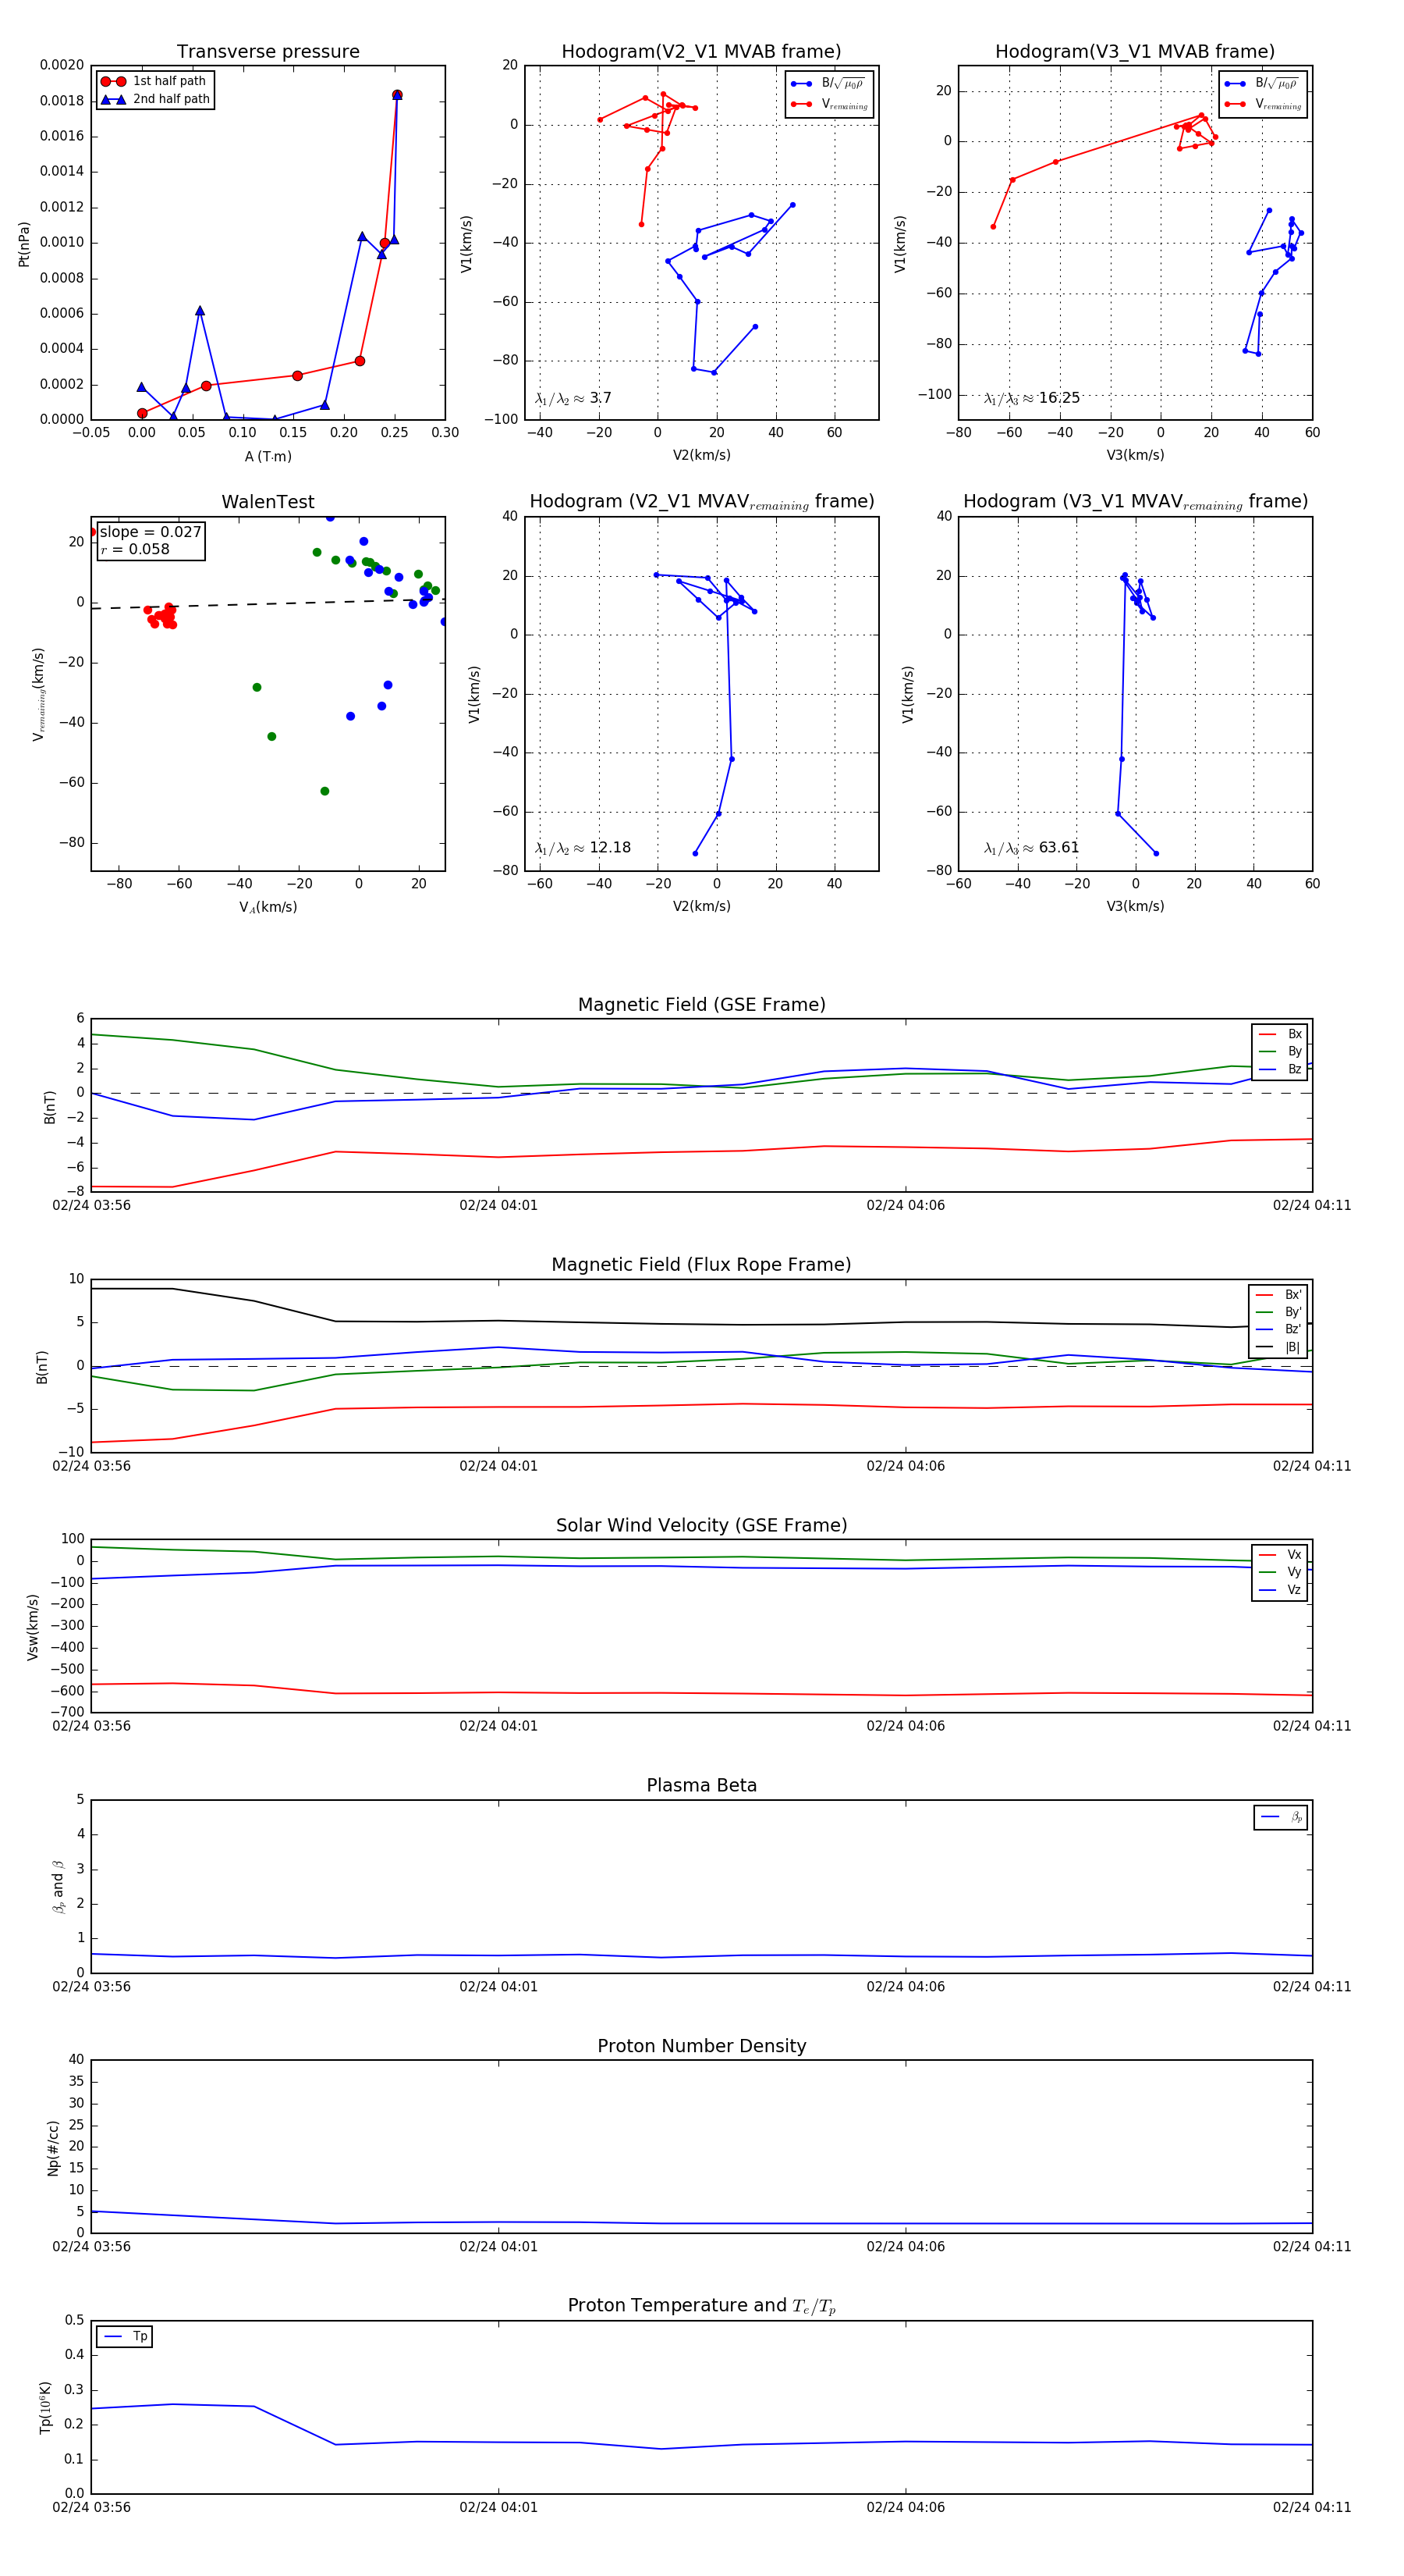The image size is (1404, 2576).
Task: Click the eigenvalue ratio label showing 16.25
Action: point(1031,398)
